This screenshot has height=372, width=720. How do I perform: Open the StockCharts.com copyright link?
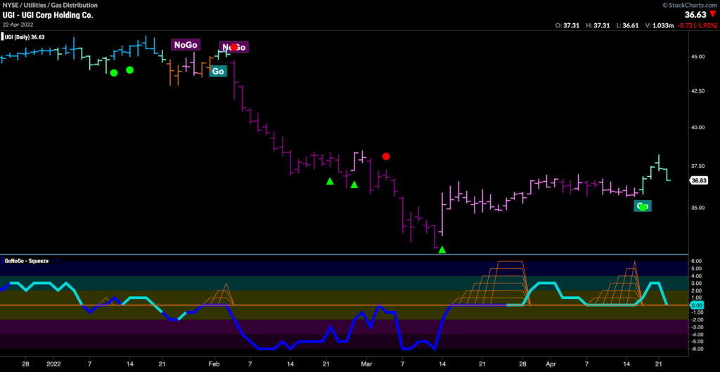[691, 5]
